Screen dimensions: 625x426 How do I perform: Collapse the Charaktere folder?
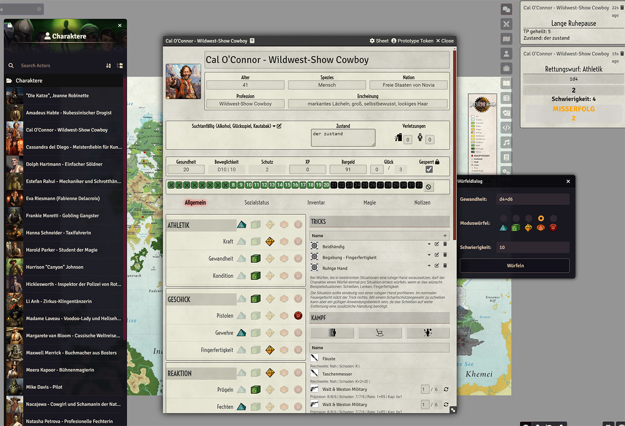click(29, 81)
